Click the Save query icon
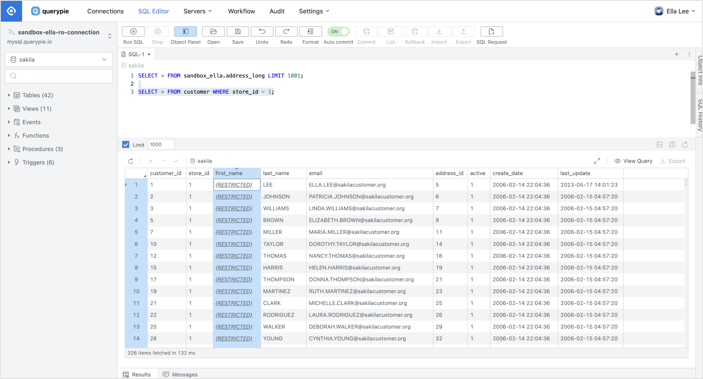Viewport: 703px width, 379px height. (238, 32)
